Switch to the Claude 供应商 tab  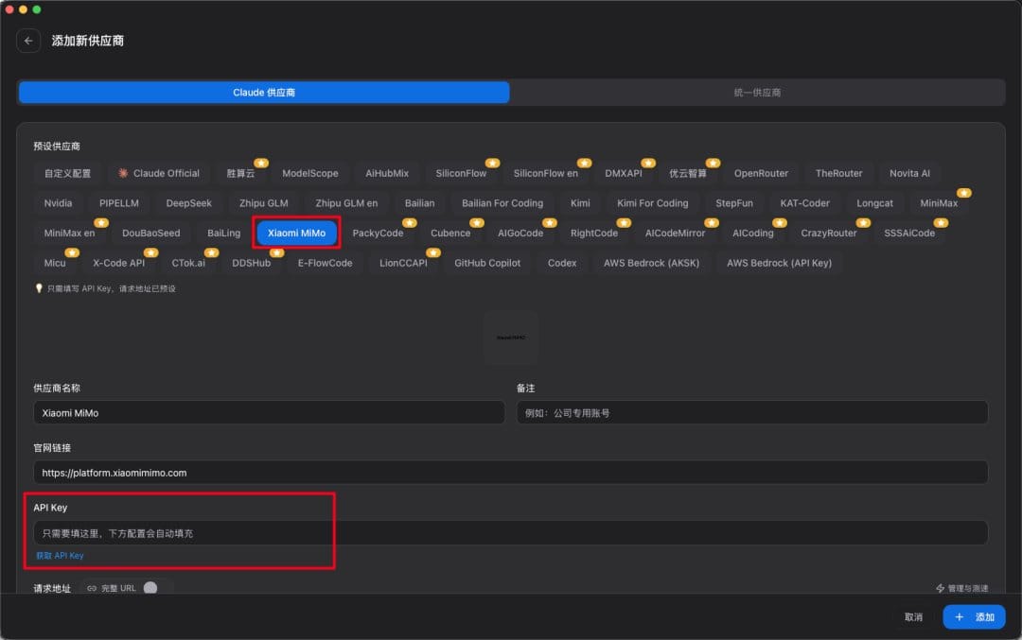pyautogui.click(x=264, y=93)
